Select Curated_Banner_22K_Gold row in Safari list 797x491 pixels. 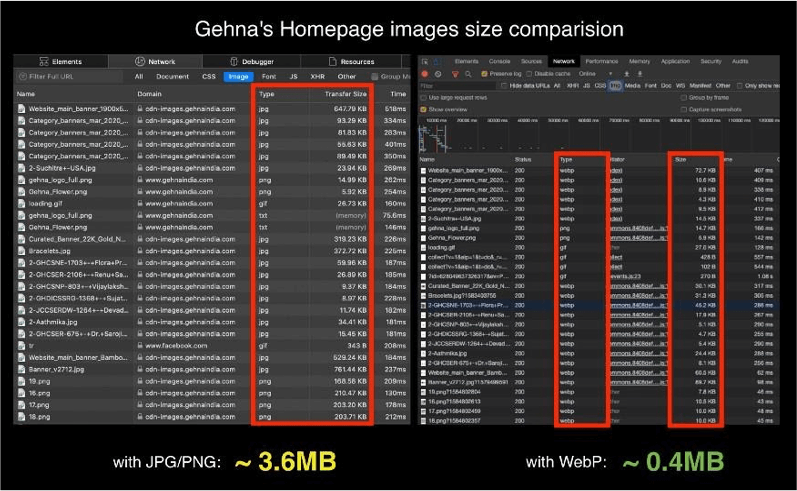[212, 239]
